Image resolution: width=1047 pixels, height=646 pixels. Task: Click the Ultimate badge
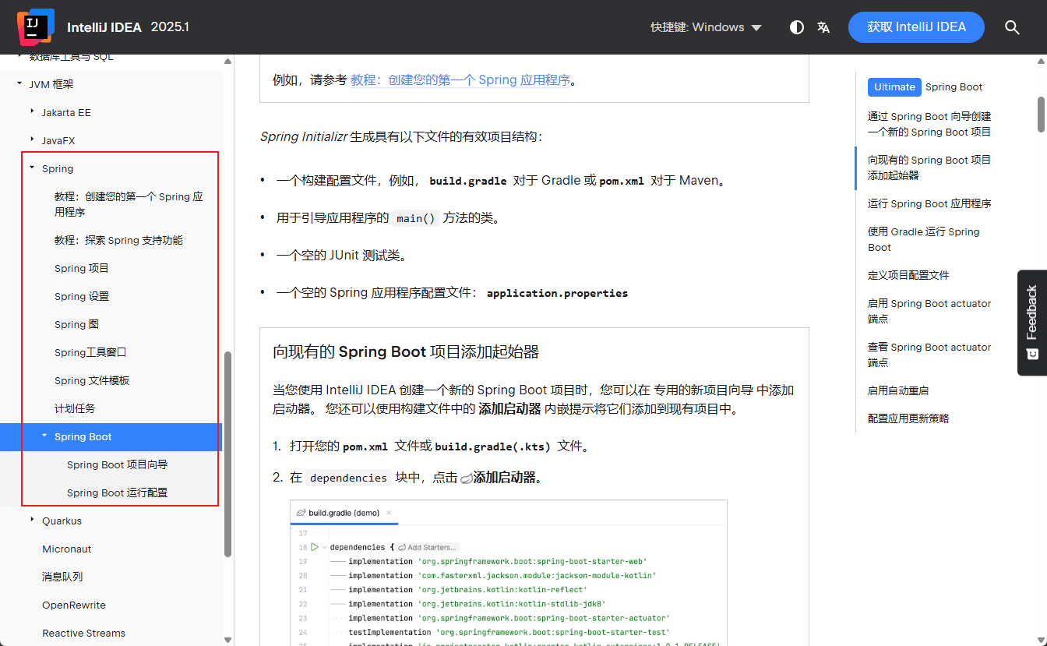coord(894,87)
